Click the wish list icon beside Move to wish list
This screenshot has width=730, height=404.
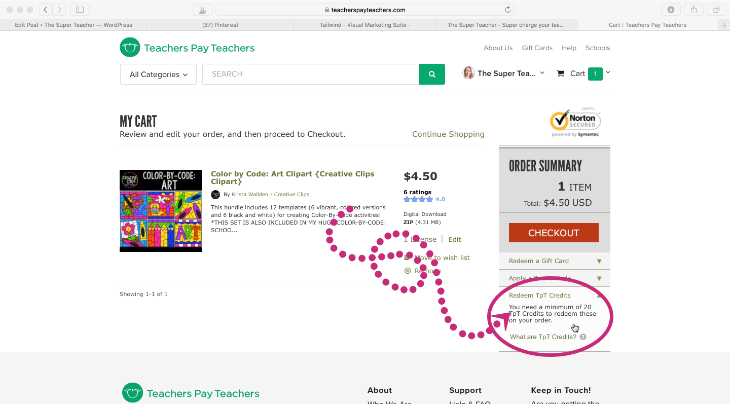tap(407, 258)
